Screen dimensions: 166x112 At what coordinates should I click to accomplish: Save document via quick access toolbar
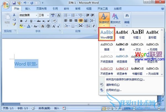pyautogui.click(x=14, y=3)
